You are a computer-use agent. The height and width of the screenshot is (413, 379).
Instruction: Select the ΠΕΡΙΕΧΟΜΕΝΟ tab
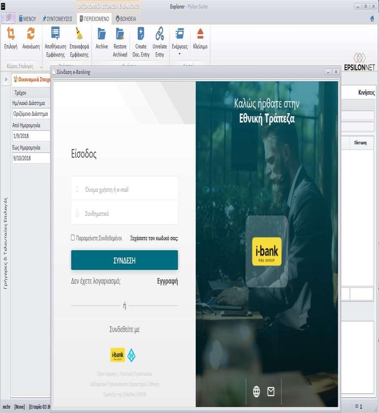94,19
